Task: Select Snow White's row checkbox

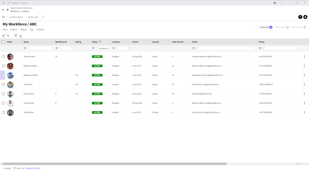Action: point(3,112)
